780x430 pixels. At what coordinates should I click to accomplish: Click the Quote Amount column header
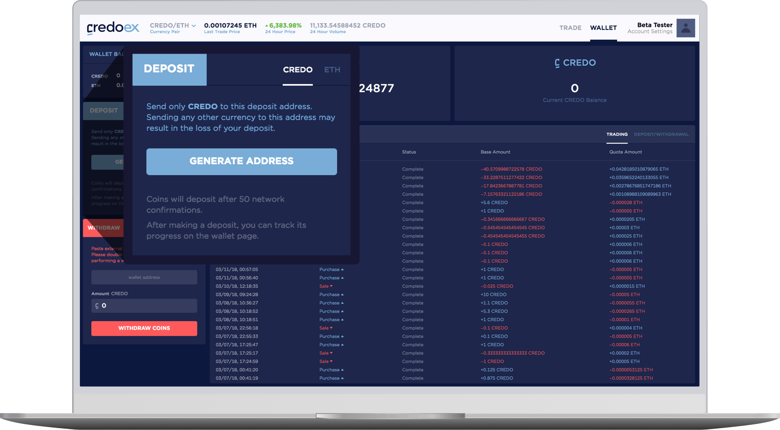(x=625, y=152)
